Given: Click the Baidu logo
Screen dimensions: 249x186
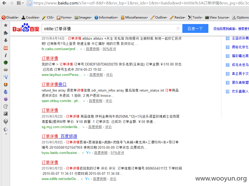Looking at the screenshot, I should [x=26, y=28].
